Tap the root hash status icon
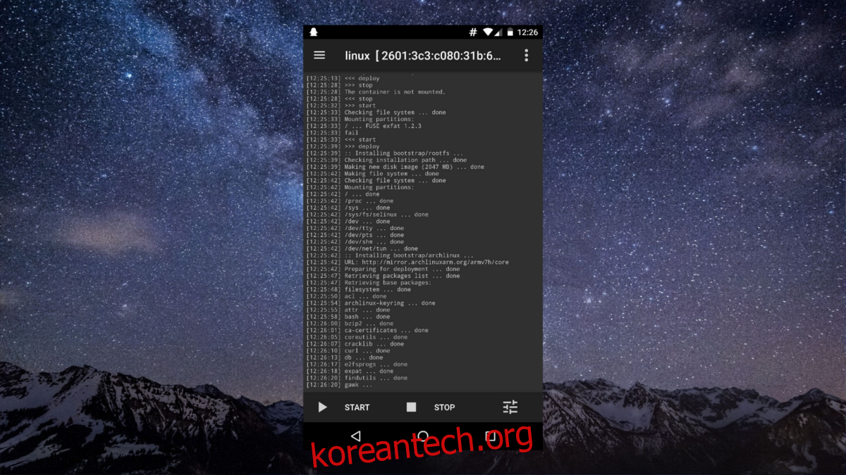This screenshot has height=475, width=846. 473,32
